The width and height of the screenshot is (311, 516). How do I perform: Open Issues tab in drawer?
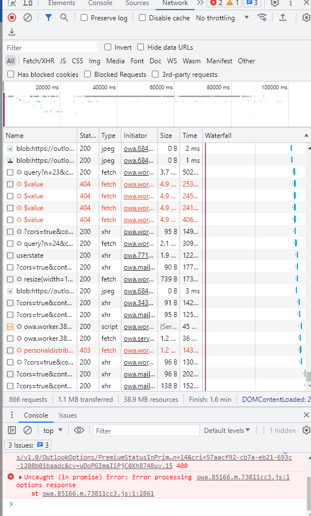(68, 415)
